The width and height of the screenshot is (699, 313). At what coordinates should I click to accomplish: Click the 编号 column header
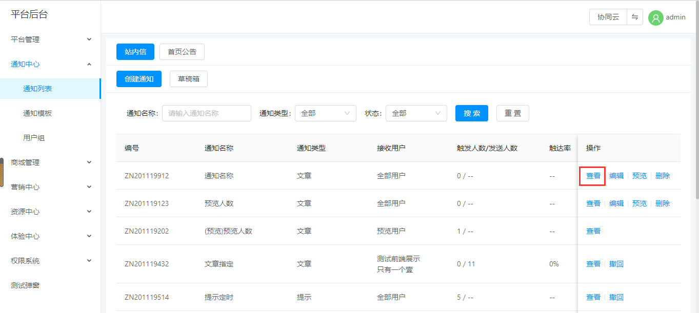[132, 148]
